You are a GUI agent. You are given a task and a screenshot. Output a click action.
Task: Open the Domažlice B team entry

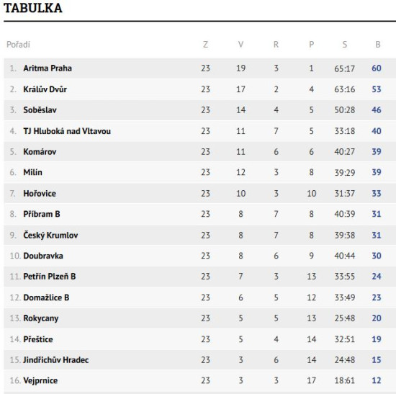tap(46, 297)
